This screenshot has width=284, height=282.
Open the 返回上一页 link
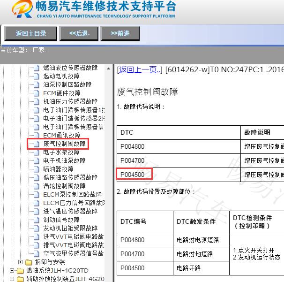(x=140, y=69)
